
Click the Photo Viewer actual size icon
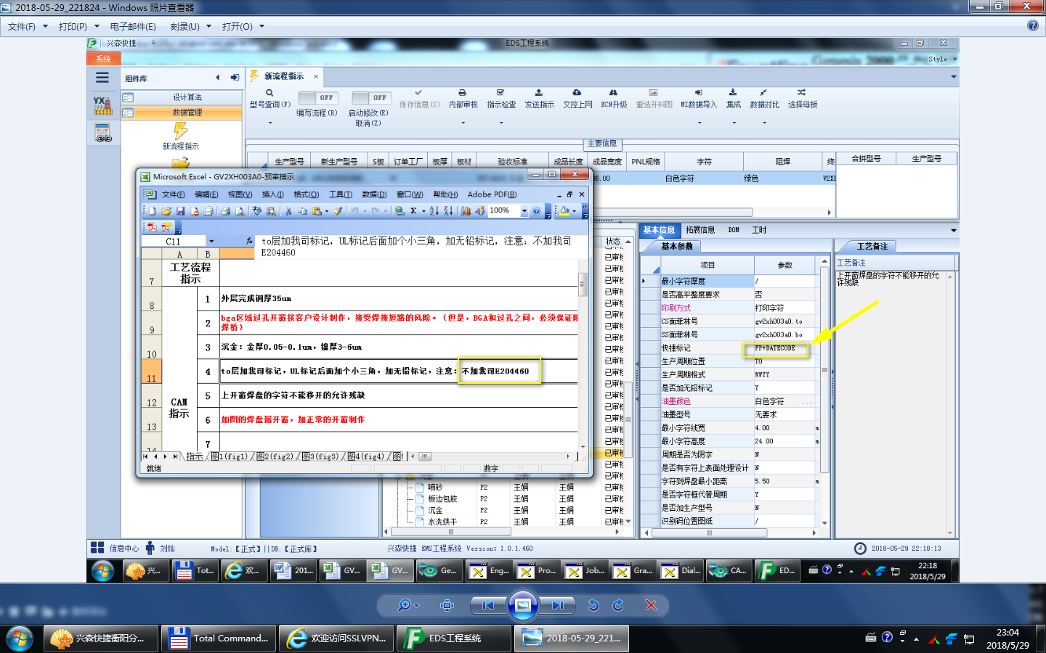click(x=447, y=605)
